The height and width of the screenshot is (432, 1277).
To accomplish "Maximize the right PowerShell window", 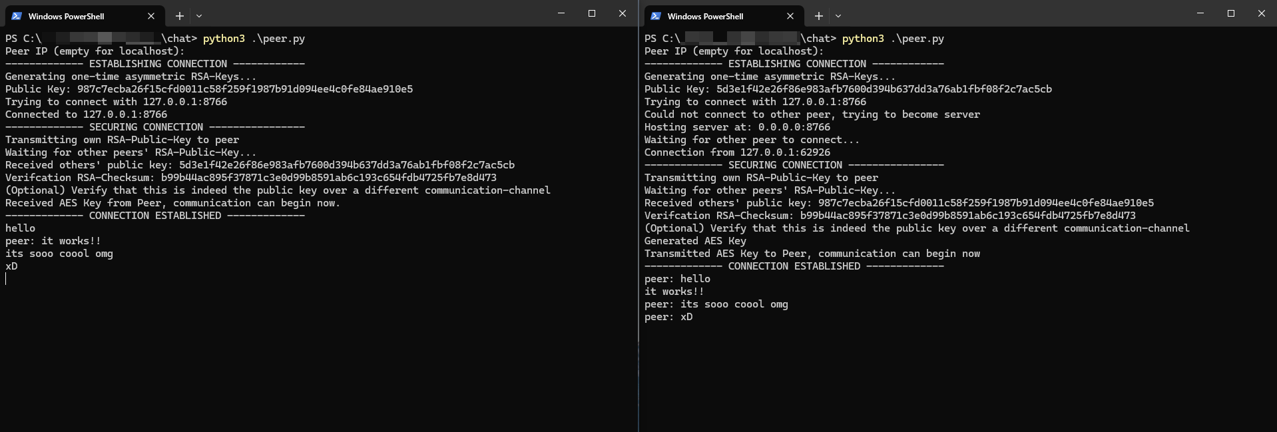I will pos(1231,13).
